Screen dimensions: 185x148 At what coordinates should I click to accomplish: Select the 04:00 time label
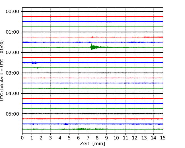point(12,93)
